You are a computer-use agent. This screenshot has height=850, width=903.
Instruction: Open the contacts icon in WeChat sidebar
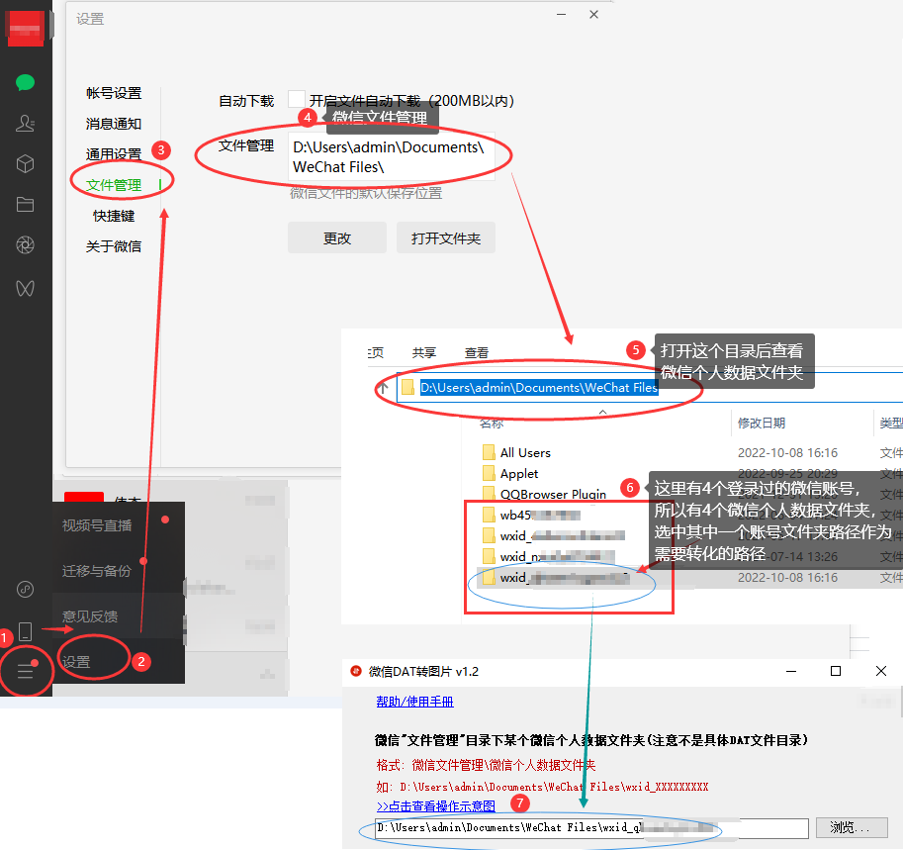click(25, 123)
